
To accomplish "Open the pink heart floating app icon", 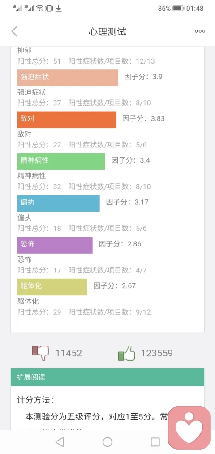I will (189, 428).
